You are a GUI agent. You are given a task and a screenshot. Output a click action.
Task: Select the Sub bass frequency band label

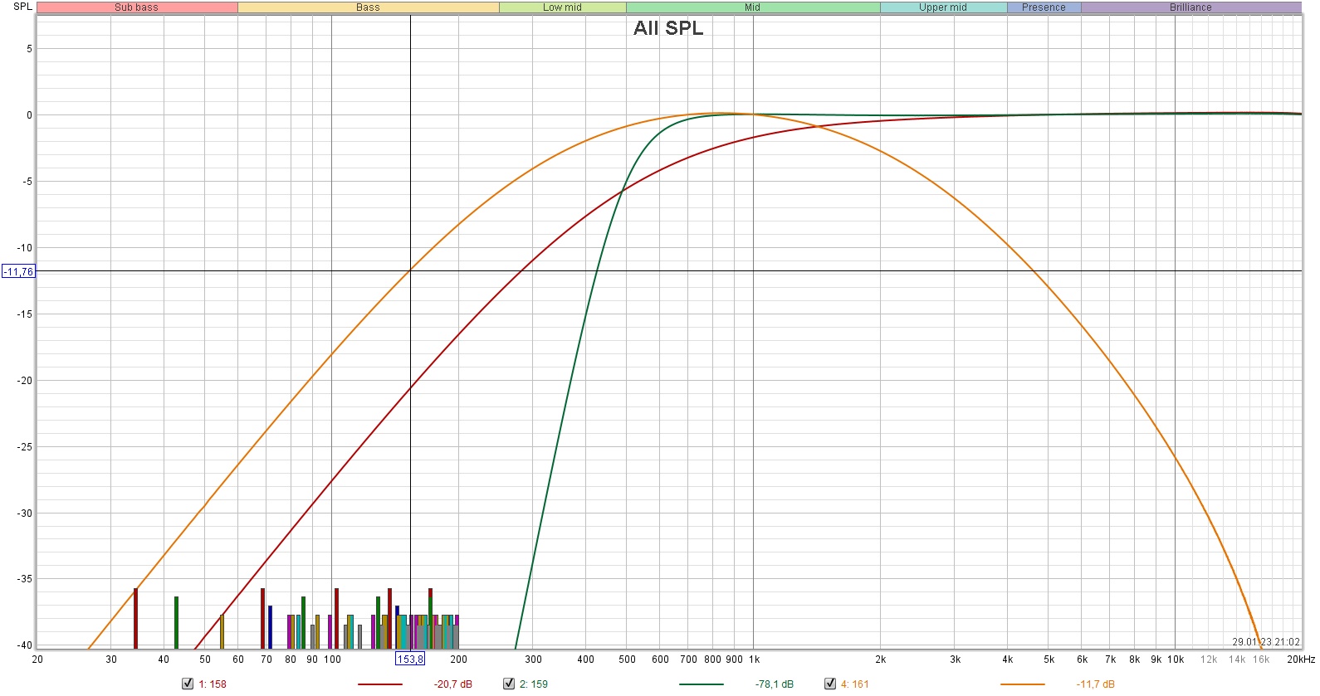click(x=137, y=7)
